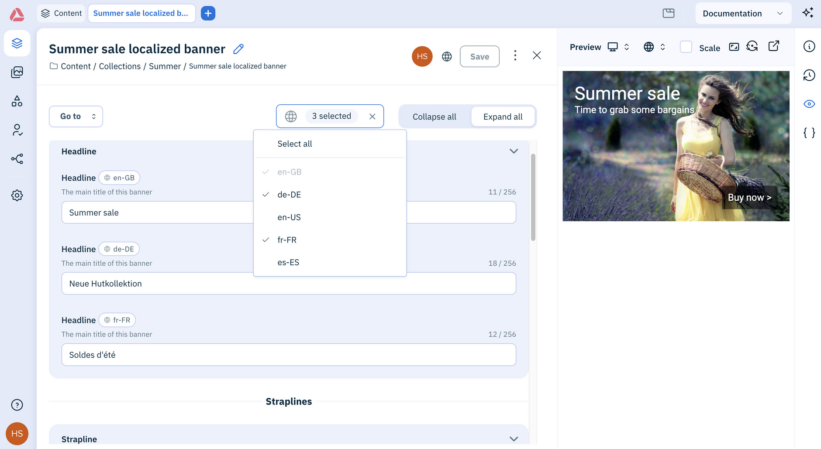
Task: Click Collapse all
Action: pos(435,117)
